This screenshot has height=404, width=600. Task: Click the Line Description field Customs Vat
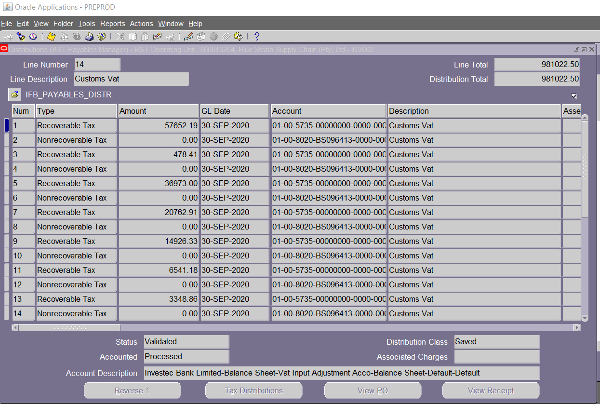tap(132, 79)
